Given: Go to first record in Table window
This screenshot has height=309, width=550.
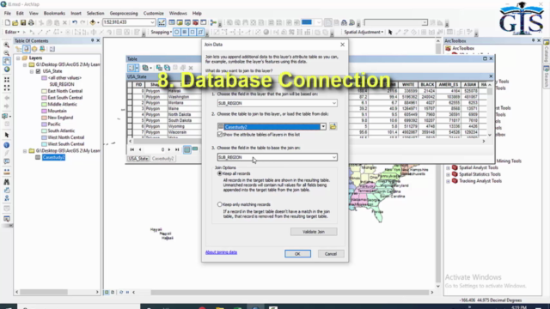Looking at the screenshot, I should [132, 149].
